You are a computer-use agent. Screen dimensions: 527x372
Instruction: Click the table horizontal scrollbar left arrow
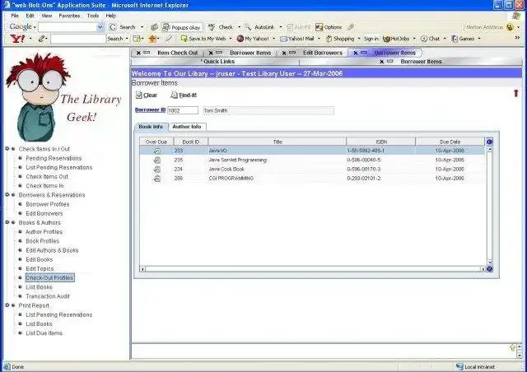pyautogui.click(x=142, y=269)
